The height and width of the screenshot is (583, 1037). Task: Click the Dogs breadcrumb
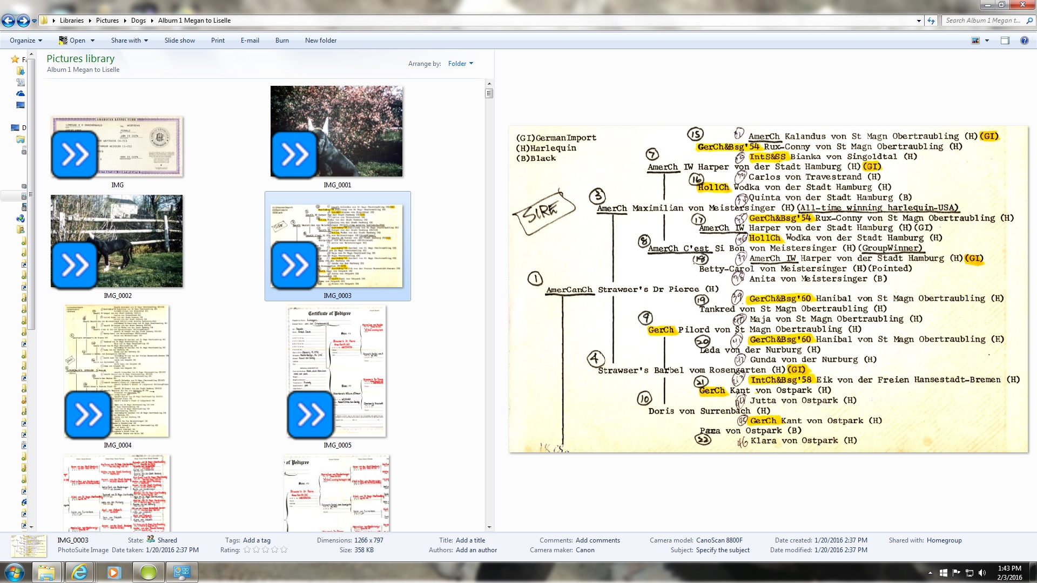click(138, 21)
